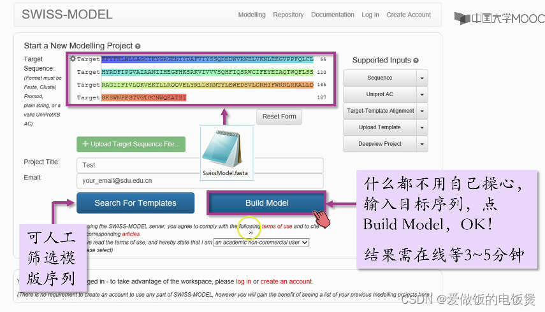This screenshot has width=545, height=312.
Task: Click the Search For Templates button
Action: pos(136,203)
